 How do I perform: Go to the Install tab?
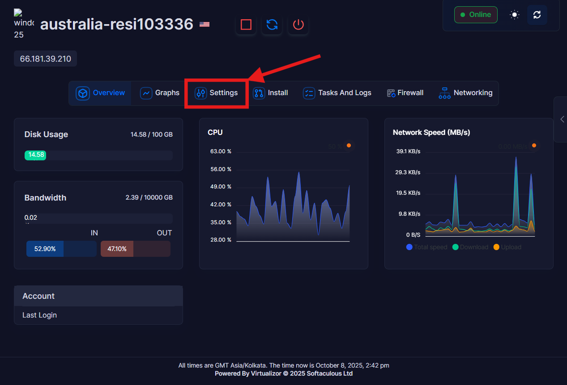pos(271,93)
